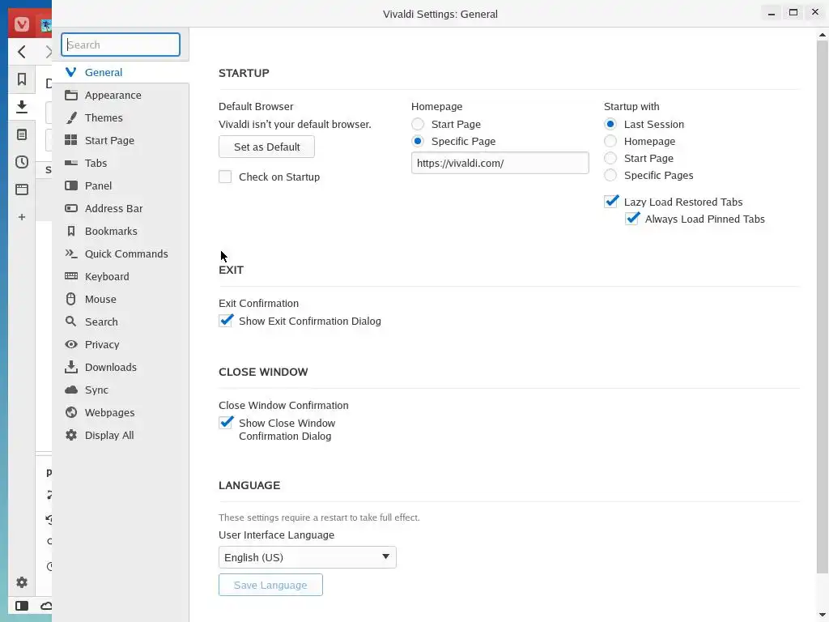Screen dimensions: 829x622
Task: Open the Window panel icon
Action: pos(22,190)
